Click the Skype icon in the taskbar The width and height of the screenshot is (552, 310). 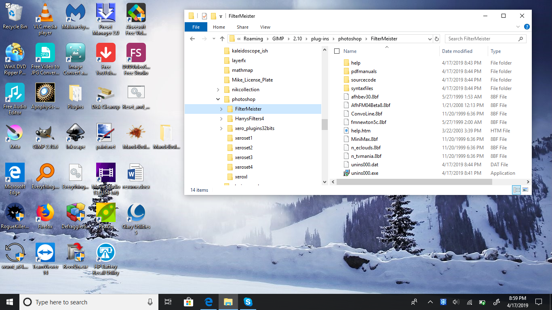248,302
